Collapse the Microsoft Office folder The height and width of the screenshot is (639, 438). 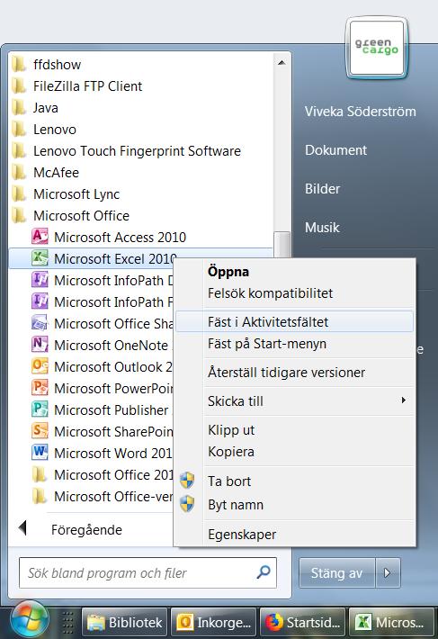(81, 216)
